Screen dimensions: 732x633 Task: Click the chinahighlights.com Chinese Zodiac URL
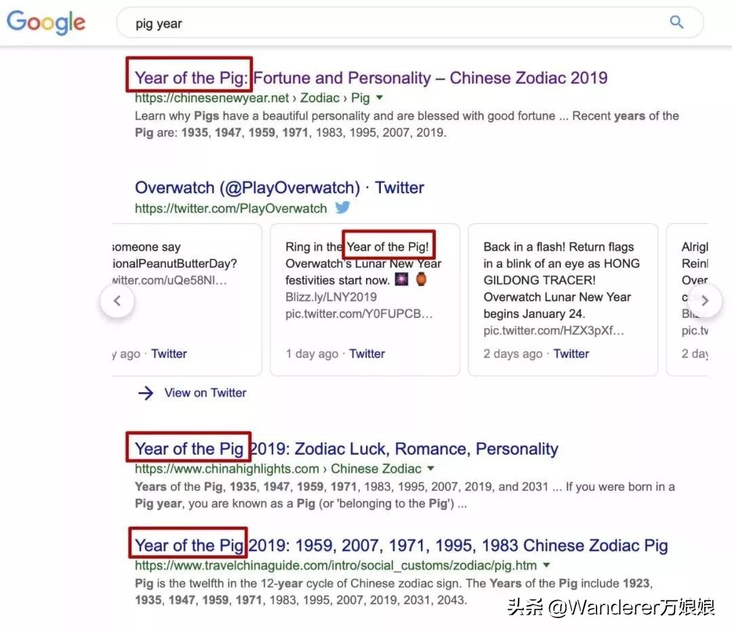coord(278,469)
